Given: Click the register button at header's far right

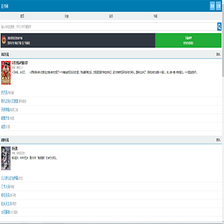Looking at the screenshot, I should [218, 6].
